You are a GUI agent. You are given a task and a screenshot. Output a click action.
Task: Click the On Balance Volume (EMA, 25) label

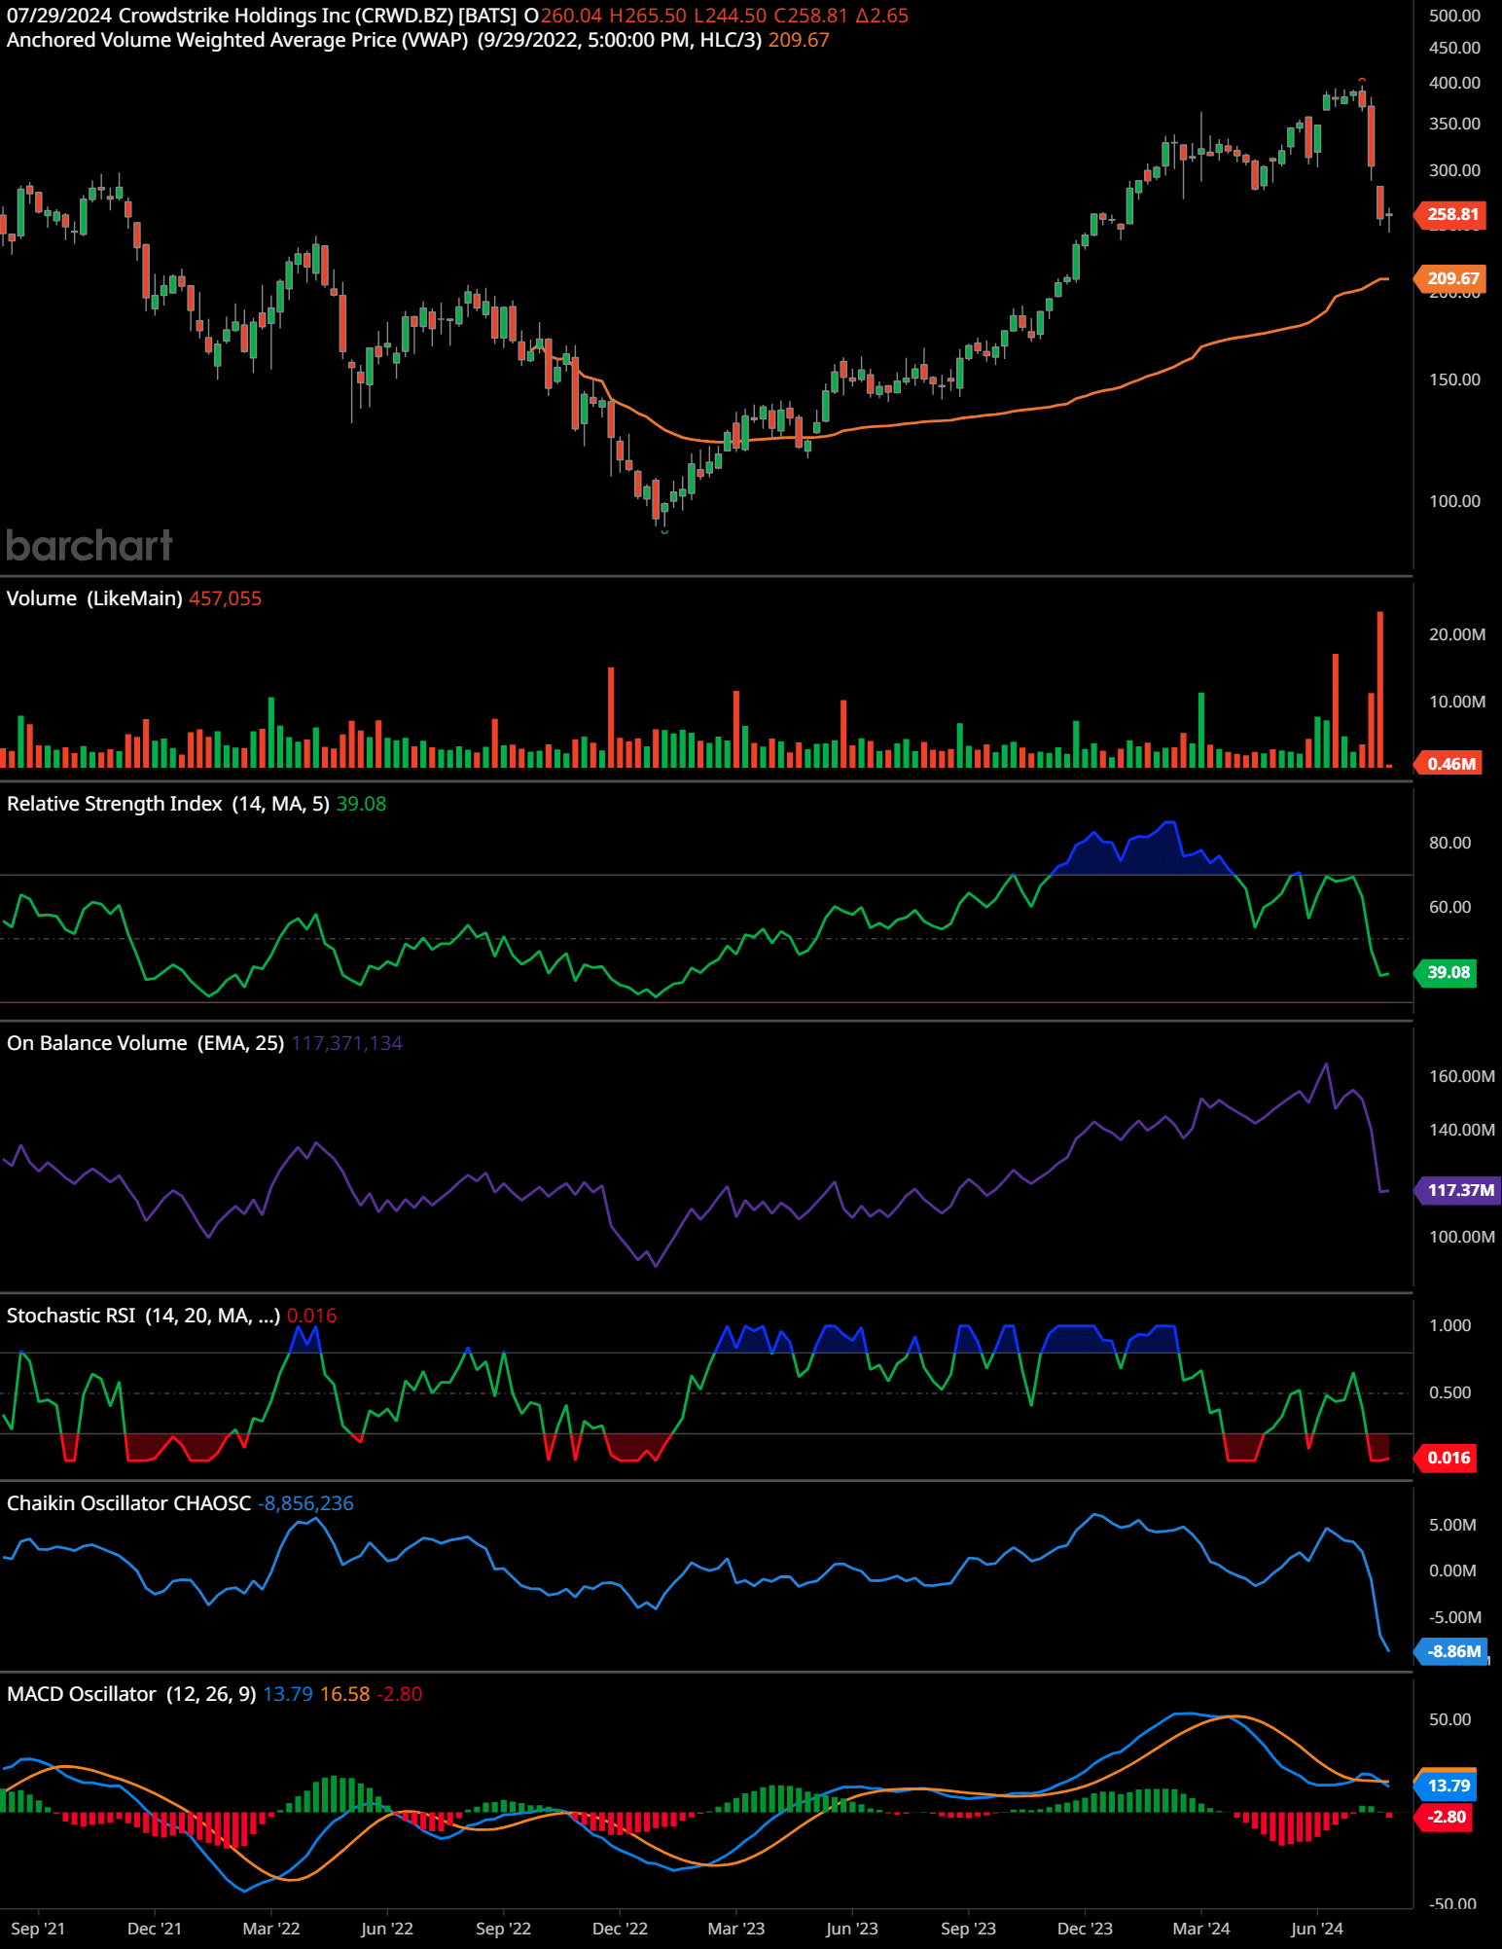click(x=146, y=1043)
